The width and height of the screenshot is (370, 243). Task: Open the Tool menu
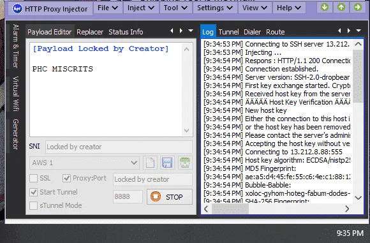point(175,8)
